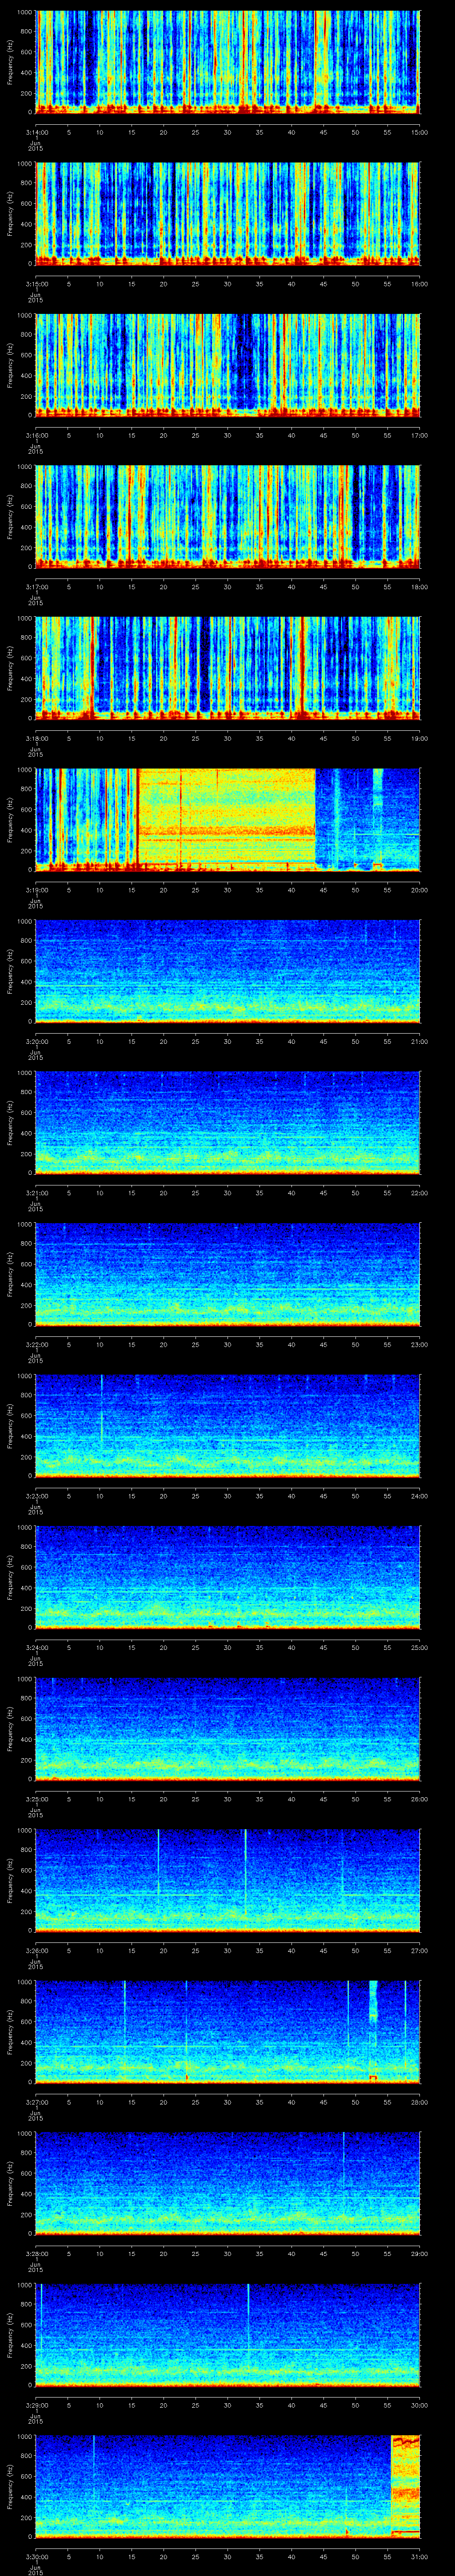Screen dimensions: 455x2576
Task: Select the spectrogram panel starting at 3:29:00
Action: (228, 2334)
